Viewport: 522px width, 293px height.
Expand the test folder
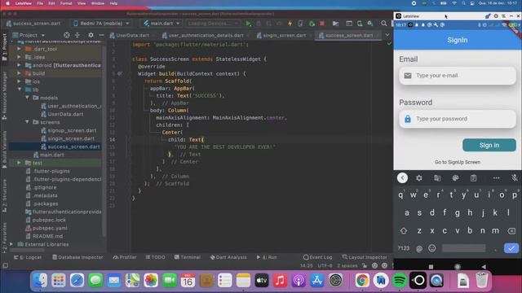19,163
